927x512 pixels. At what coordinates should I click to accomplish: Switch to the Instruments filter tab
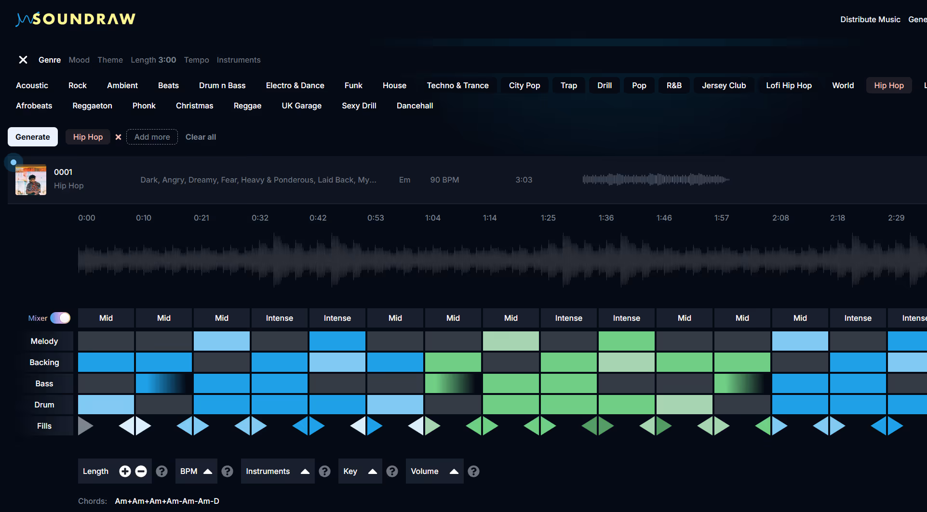239,60
